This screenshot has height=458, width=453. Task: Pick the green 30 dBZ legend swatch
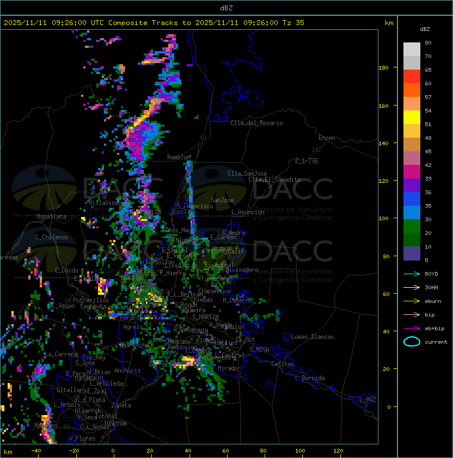tap(412, 226)
